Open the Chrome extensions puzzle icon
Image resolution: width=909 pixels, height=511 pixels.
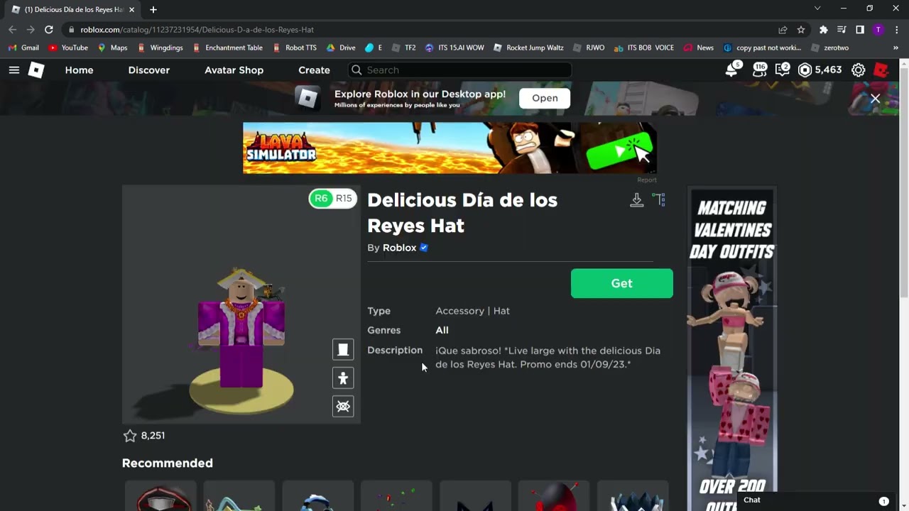(x=824, y=30)
